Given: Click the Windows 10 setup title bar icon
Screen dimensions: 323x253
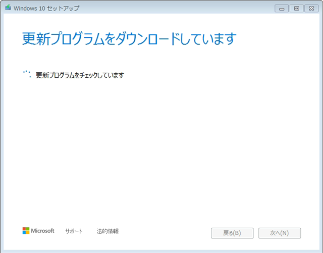Looking at the screenshot, I should pos(8,8).
